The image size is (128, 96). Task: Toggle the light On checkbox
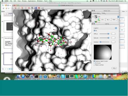click(x=94, y=31)
